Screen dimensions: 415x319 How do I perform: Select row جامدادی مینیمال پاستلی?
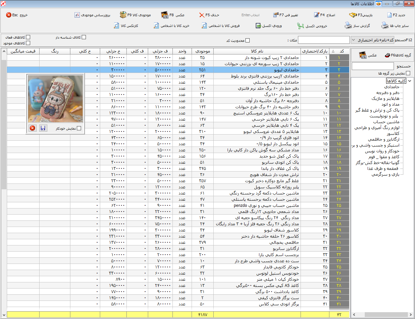tap(178, 82)
